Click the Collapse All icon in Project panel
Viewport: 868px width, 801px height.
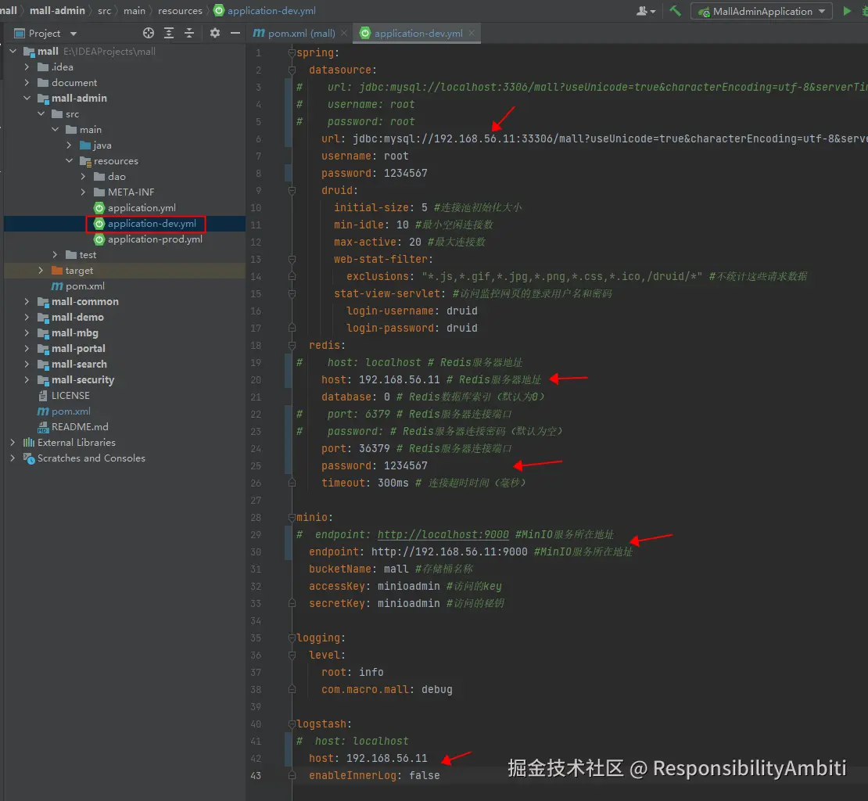click(189, 33)
